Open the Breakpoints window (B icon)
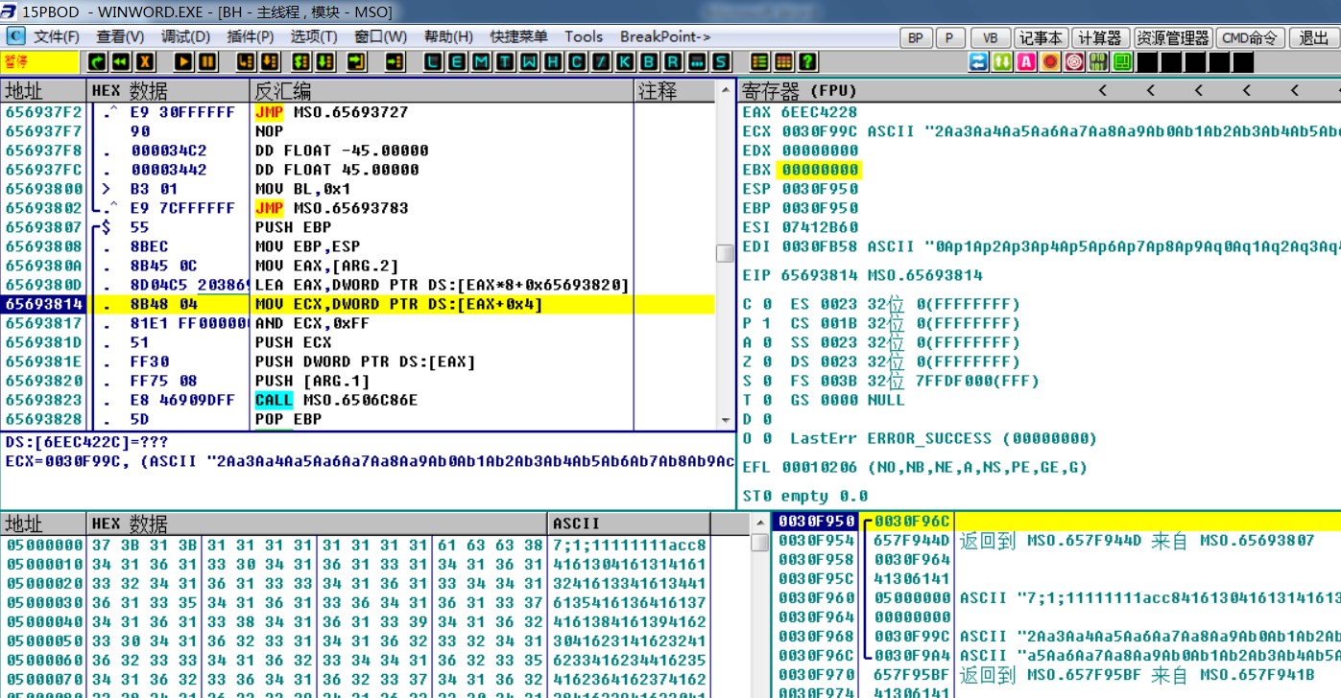Viewport: 1341px width, 698px height. pyautogui.click(x=650, y=61)
